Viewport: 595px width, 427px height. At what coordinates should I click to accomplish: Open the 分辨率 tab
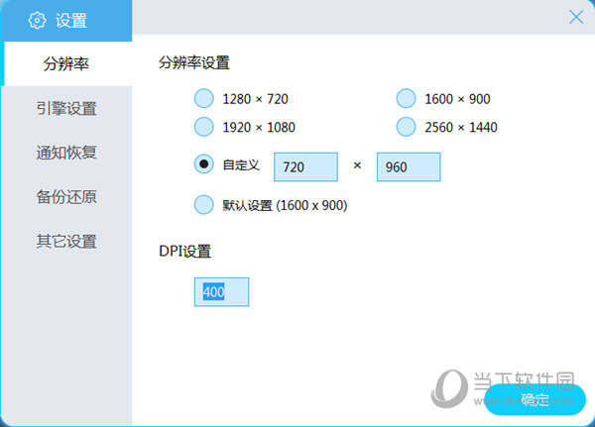[66, 63]
